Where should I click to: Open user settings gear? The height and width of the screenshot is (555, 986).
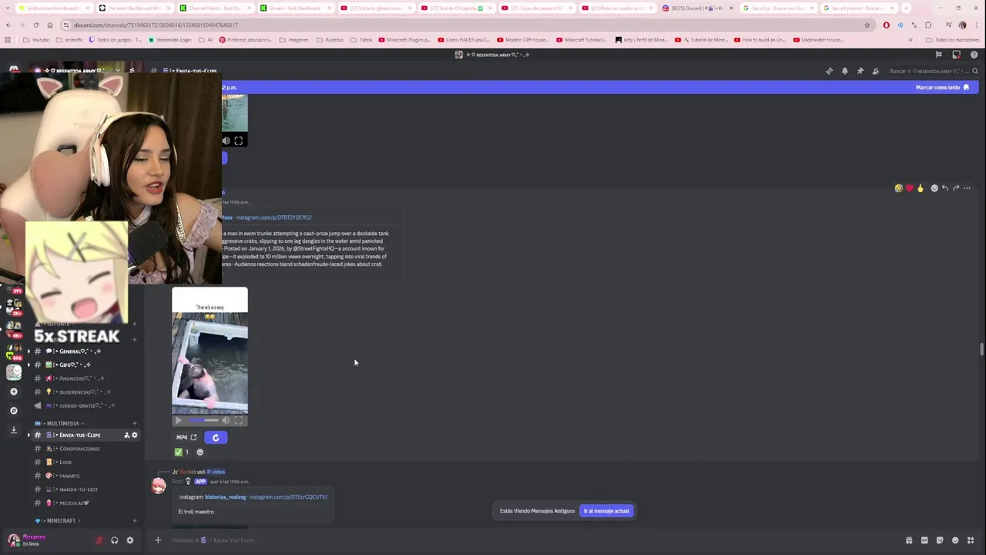pos(129,540)
